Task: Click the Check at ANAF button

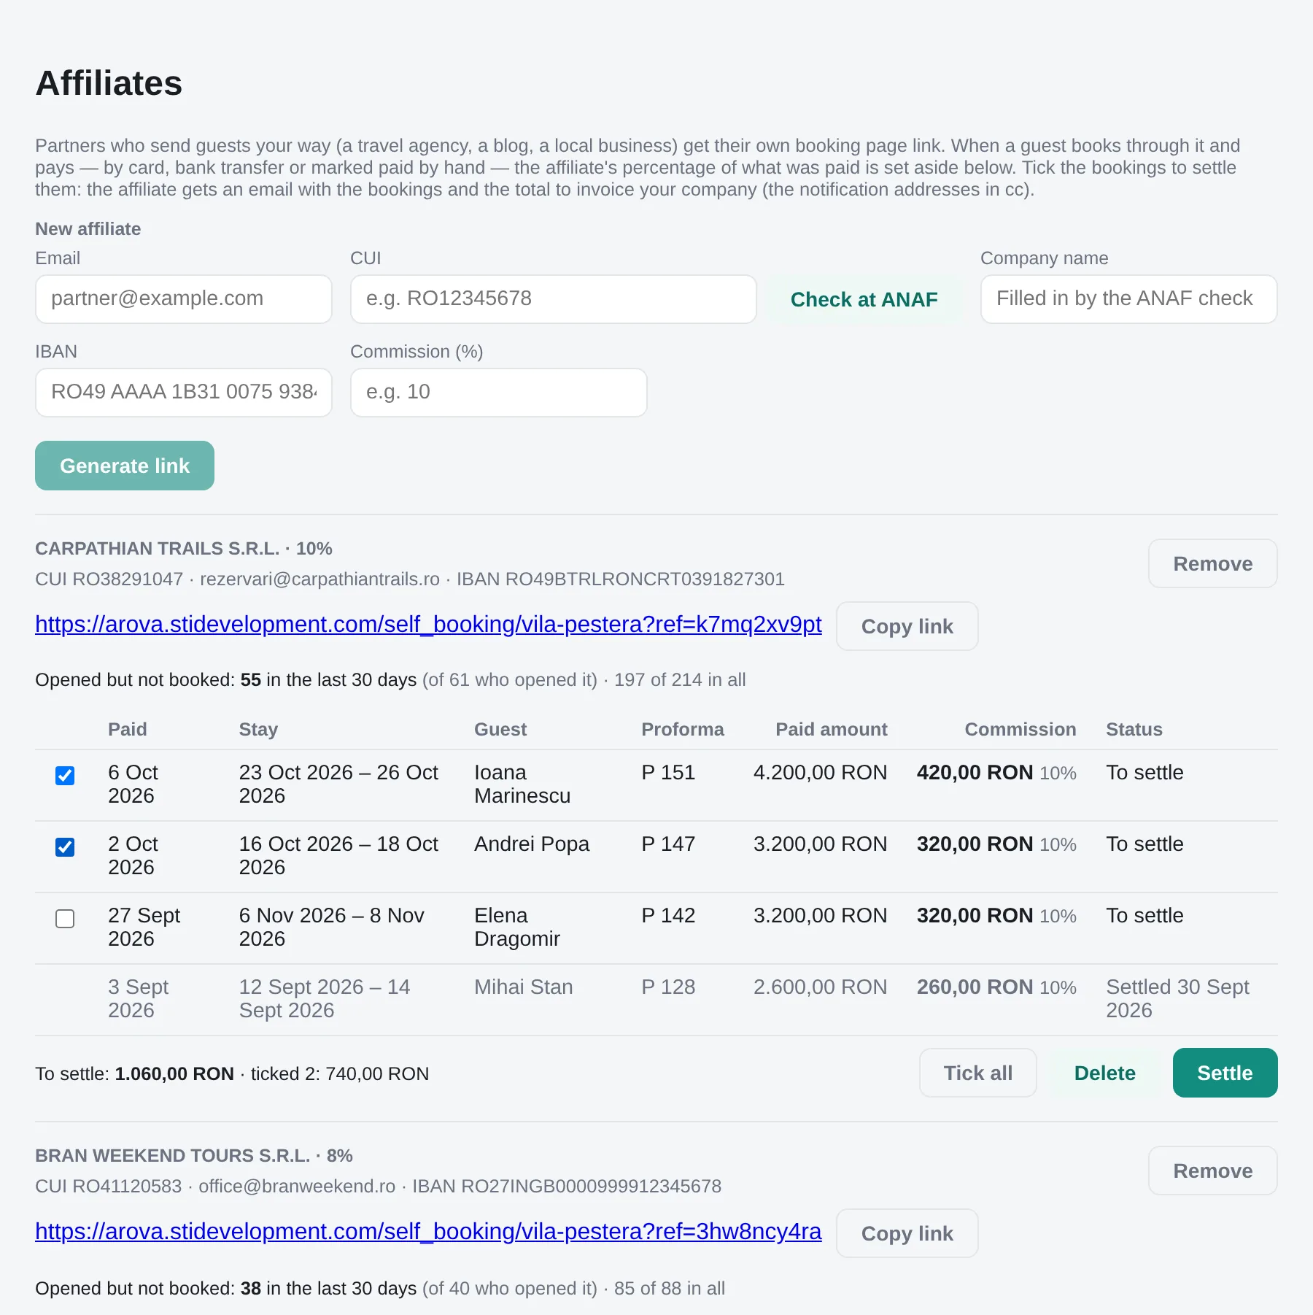Action: coord(864,299)
